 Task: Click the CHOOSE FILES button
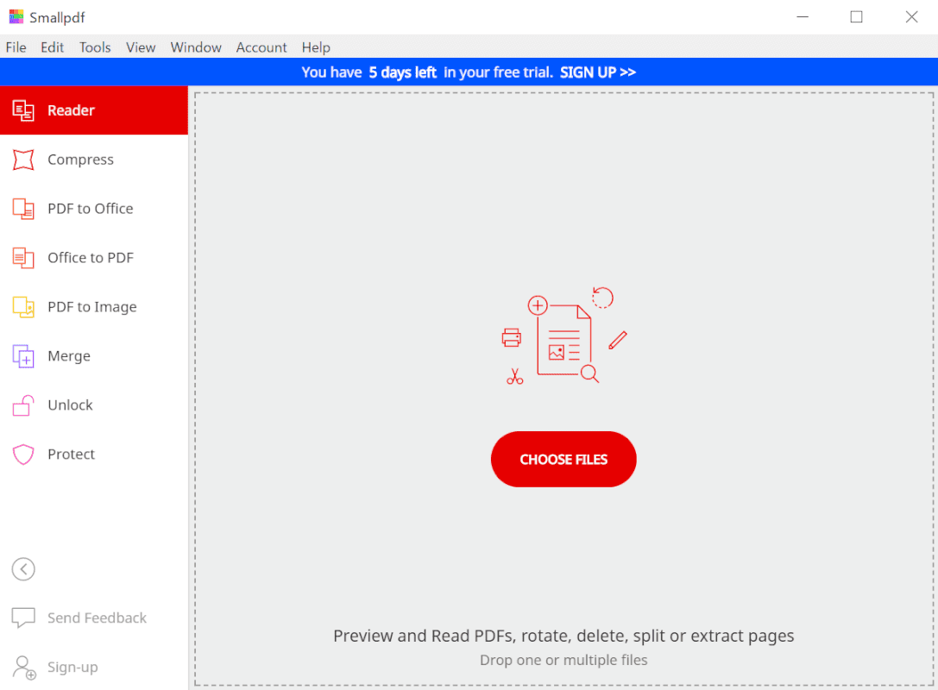point(563,459)
